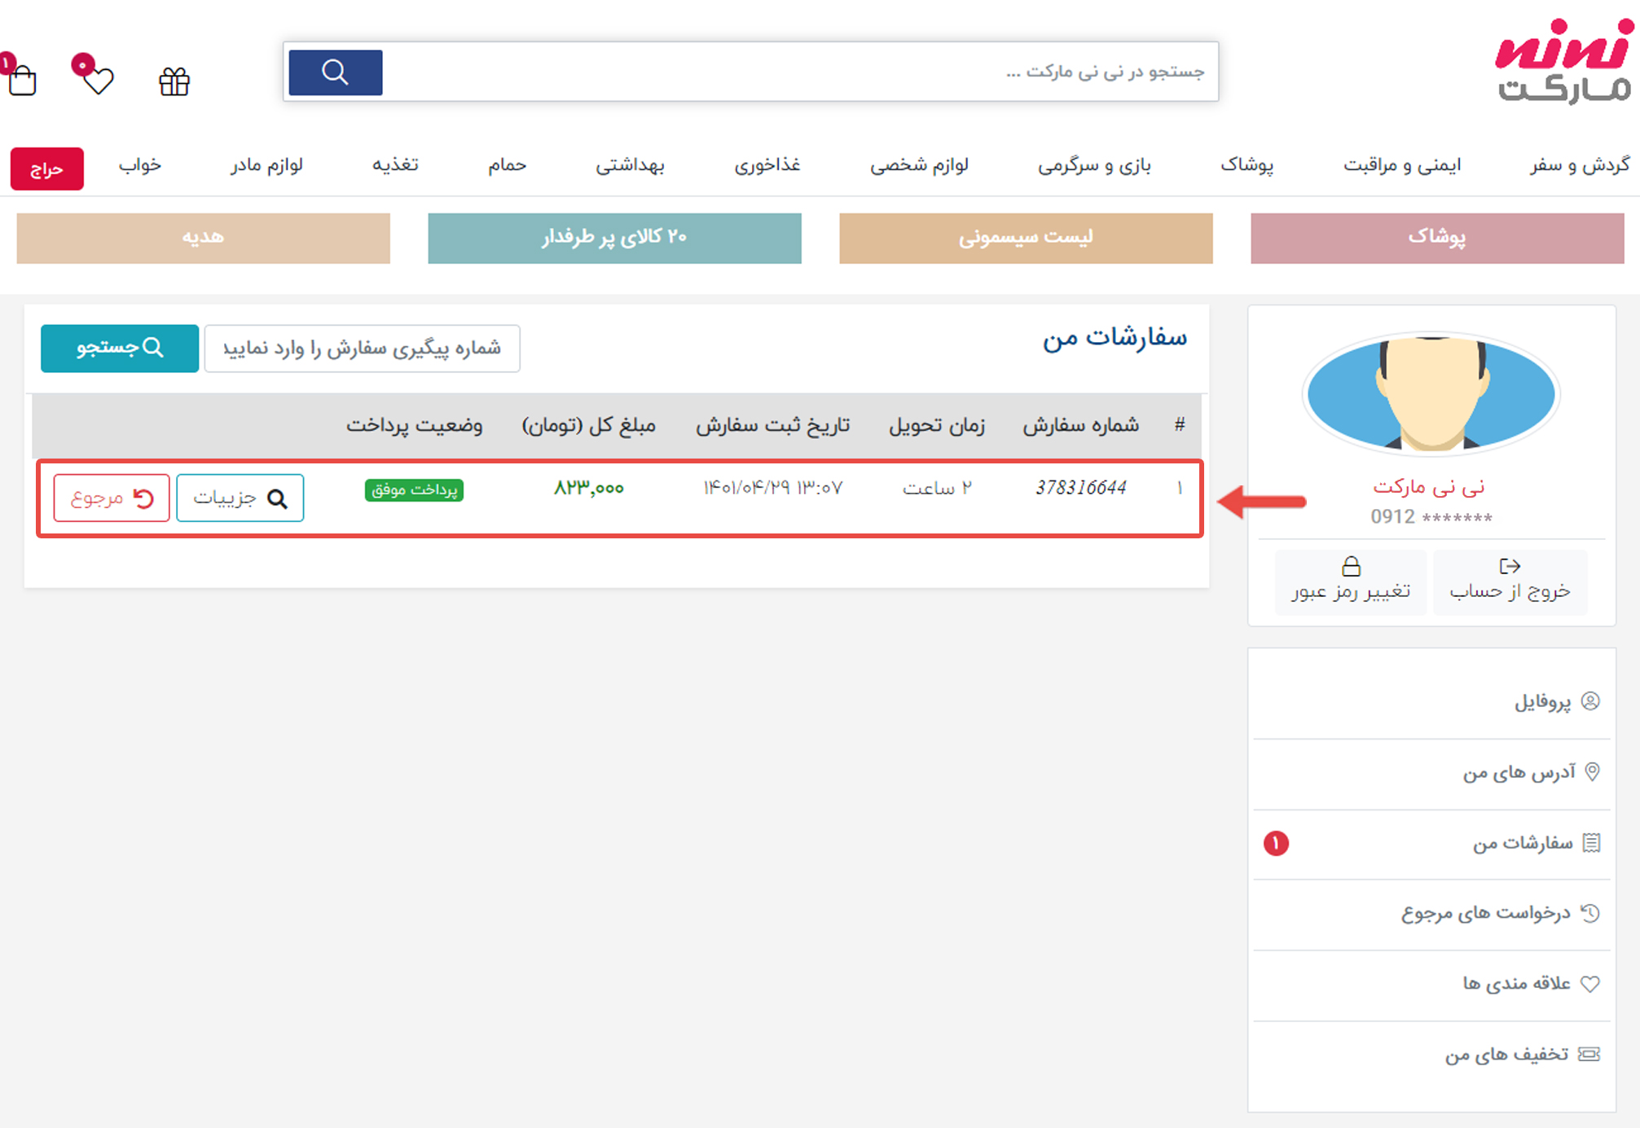Viewport: 1640px width, 1128px height.
Task: Click the shopping bag cart icon
Action: click(x=22, y=81)
